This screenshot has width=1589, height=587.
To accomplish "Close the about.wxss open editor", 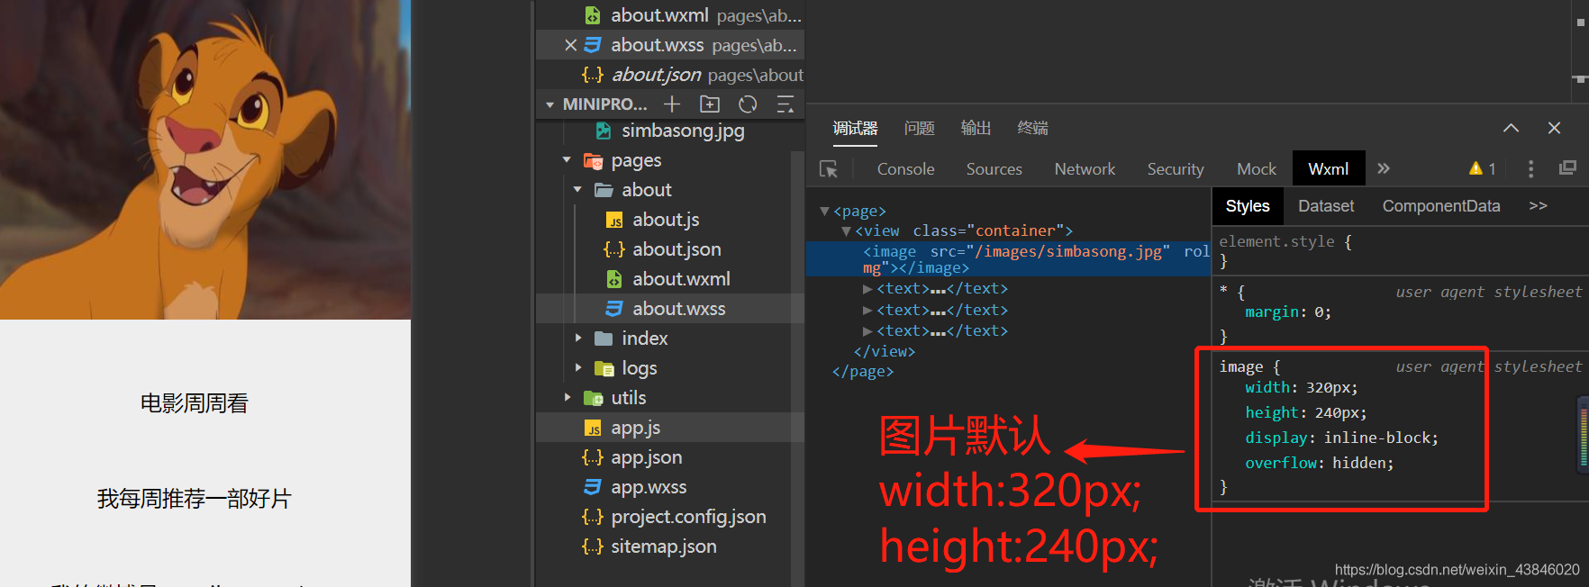I will tap(570, 45).
